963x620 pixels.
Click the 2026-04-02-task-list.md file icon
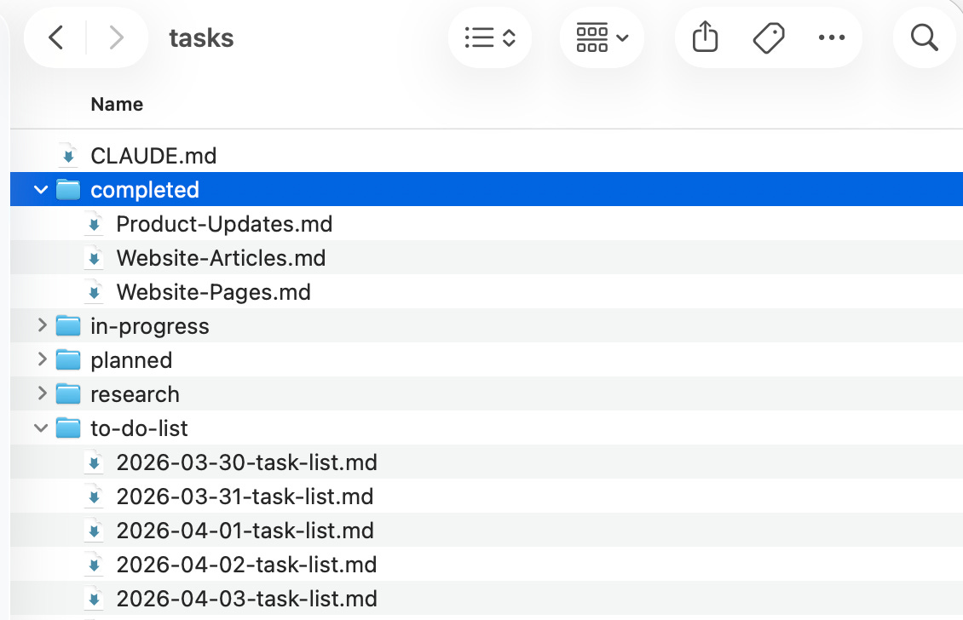(94, 565)
